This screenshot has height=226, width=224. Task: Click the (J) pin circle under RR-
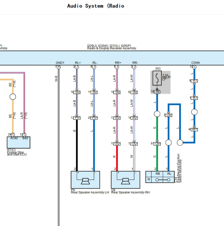(134, 67)
